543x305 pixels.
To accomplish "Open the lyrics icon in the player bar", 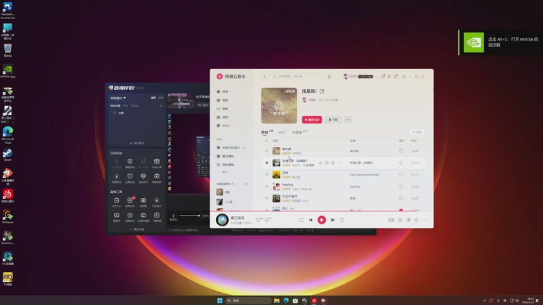I will pos(409,220).
